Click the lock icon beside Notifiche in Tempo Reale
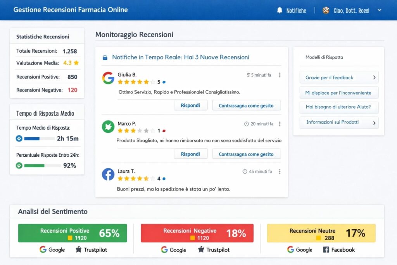 tap(105, 57)
